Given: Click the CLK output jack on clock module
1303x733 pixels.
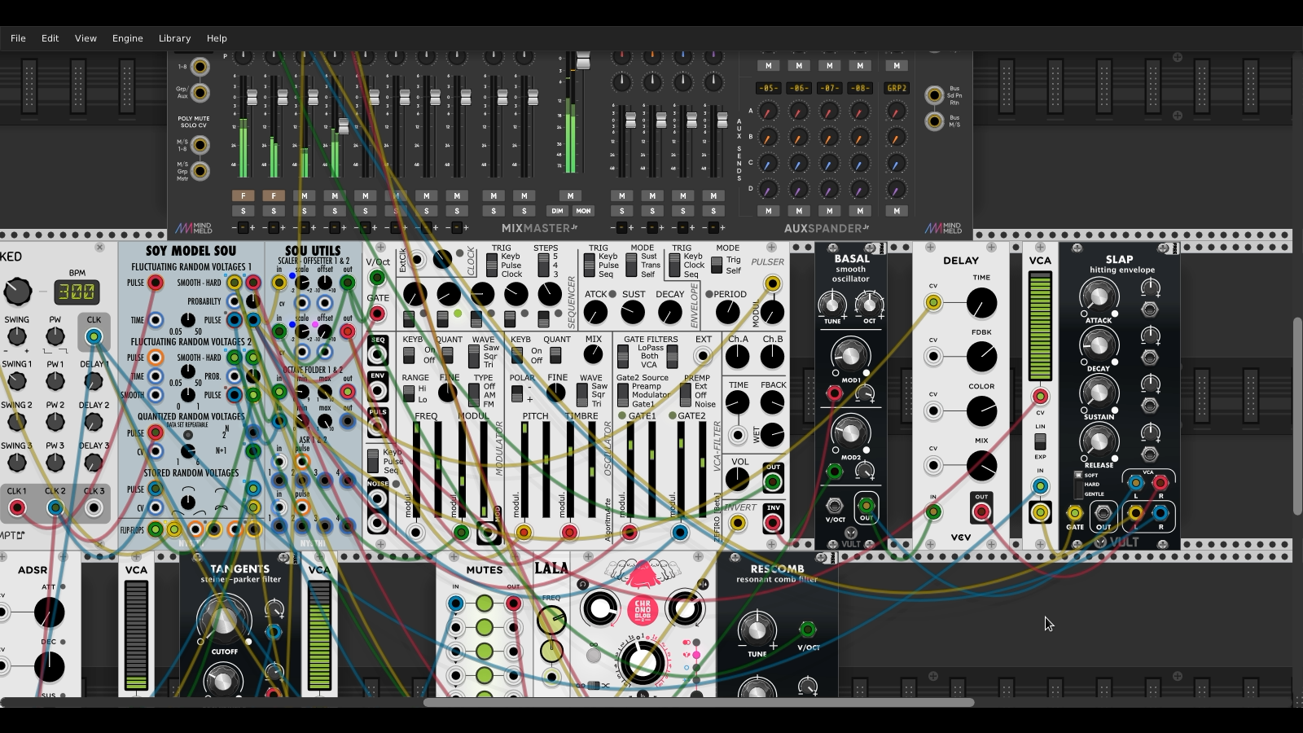Looking at the screenshot, I should [x=94, y=336].
